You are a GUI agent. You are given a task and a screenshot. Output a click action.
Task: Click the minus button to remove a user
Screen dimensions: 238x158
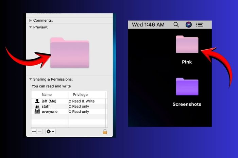(x=40, y=131)
